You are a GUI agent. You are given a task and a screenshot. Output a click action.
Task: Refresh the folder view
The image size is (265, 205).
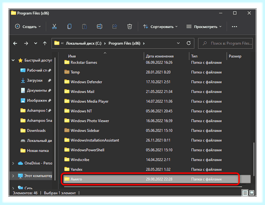coord(189,43)
